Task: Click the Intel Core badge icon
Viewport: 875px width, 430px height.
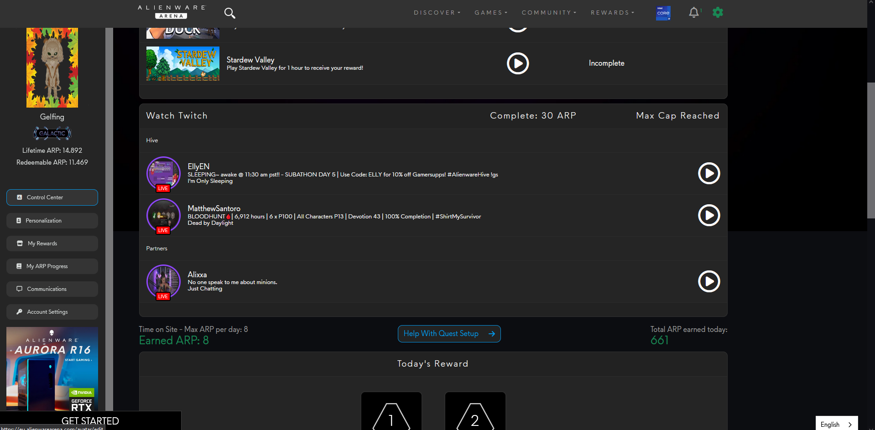Action: [x=663, y=13]
